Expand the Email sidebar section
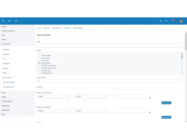Image resolution: width=187 pixels, height=140 pixels. click(x=17, y=93)
